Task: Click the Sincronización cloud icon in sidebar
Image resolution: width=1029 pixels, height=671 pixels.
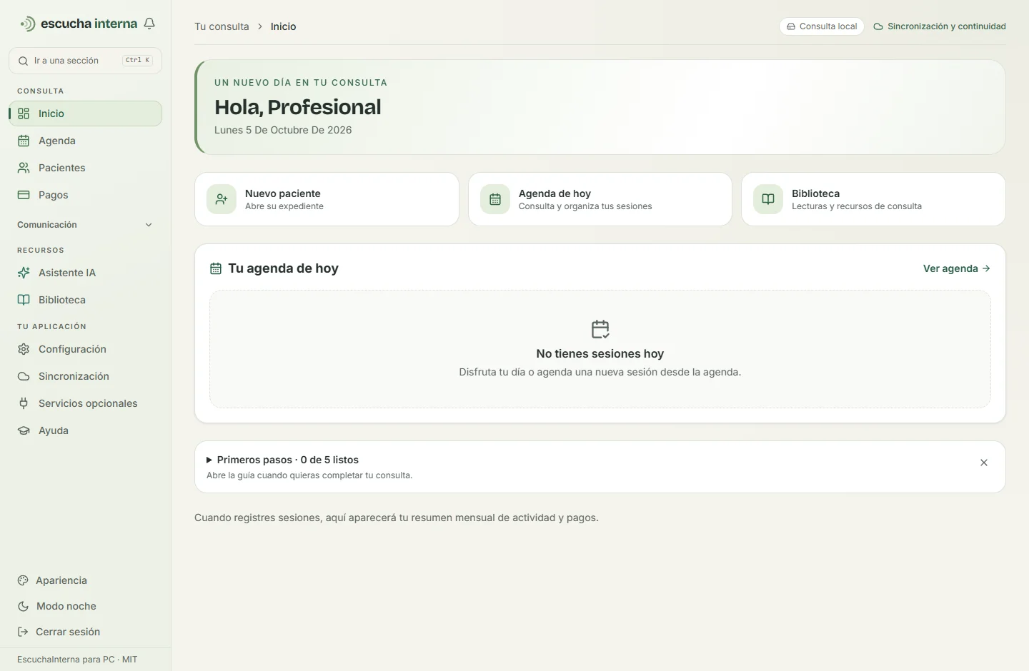Action: pyautogui.click(x=24, y=376)
